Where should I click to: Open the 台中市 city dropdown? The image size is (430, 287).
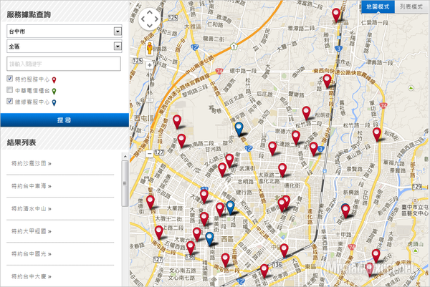tap(63, 31)
